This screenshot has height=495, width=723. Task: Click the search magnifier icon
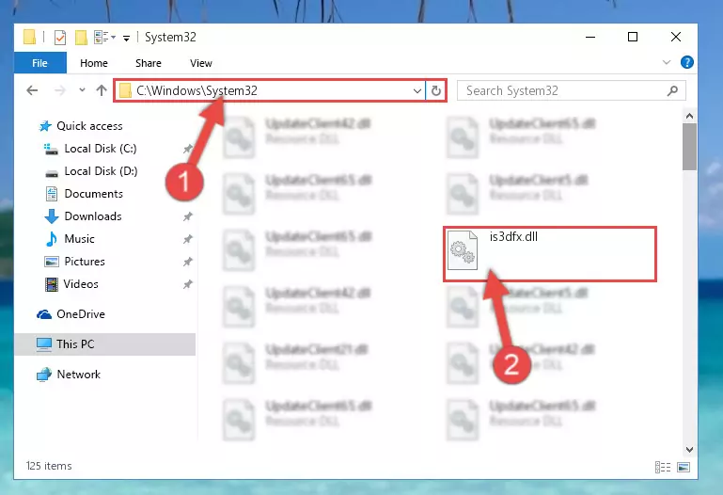point(672,91)
